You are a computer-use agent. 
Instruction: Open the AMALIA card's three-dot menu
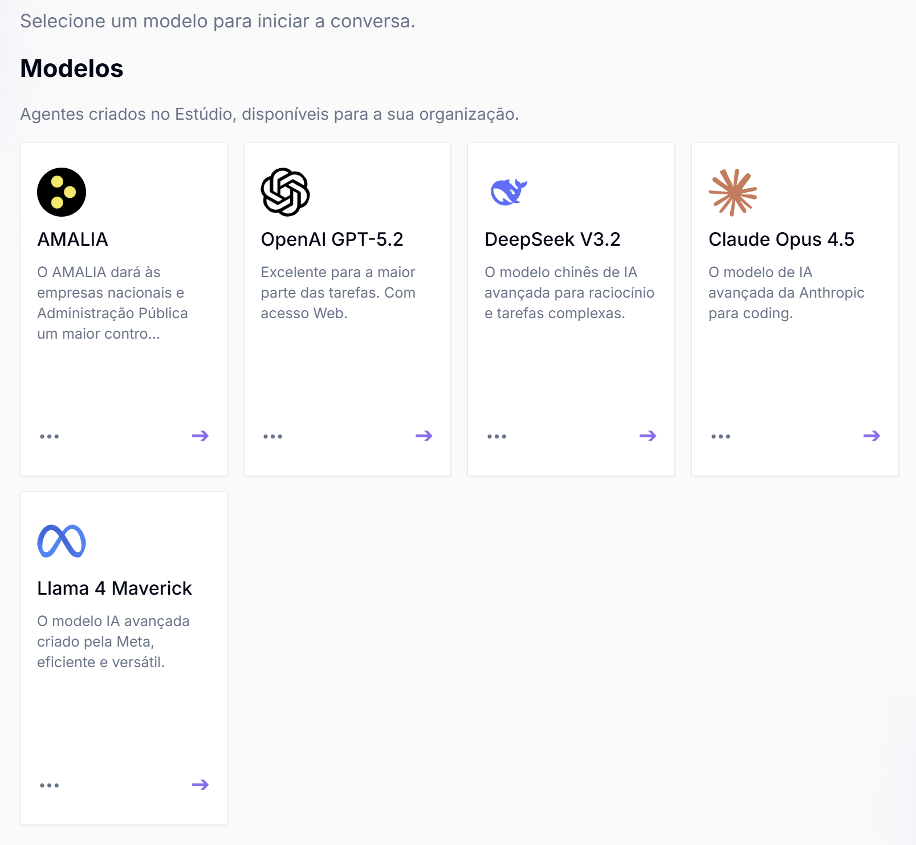(50, 437)
